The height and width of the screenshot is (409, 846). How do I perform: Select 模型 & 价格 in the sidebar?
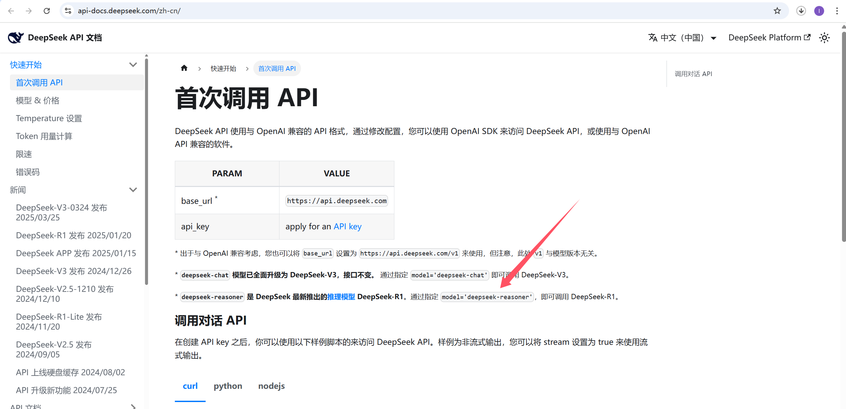tap(37, 100)
